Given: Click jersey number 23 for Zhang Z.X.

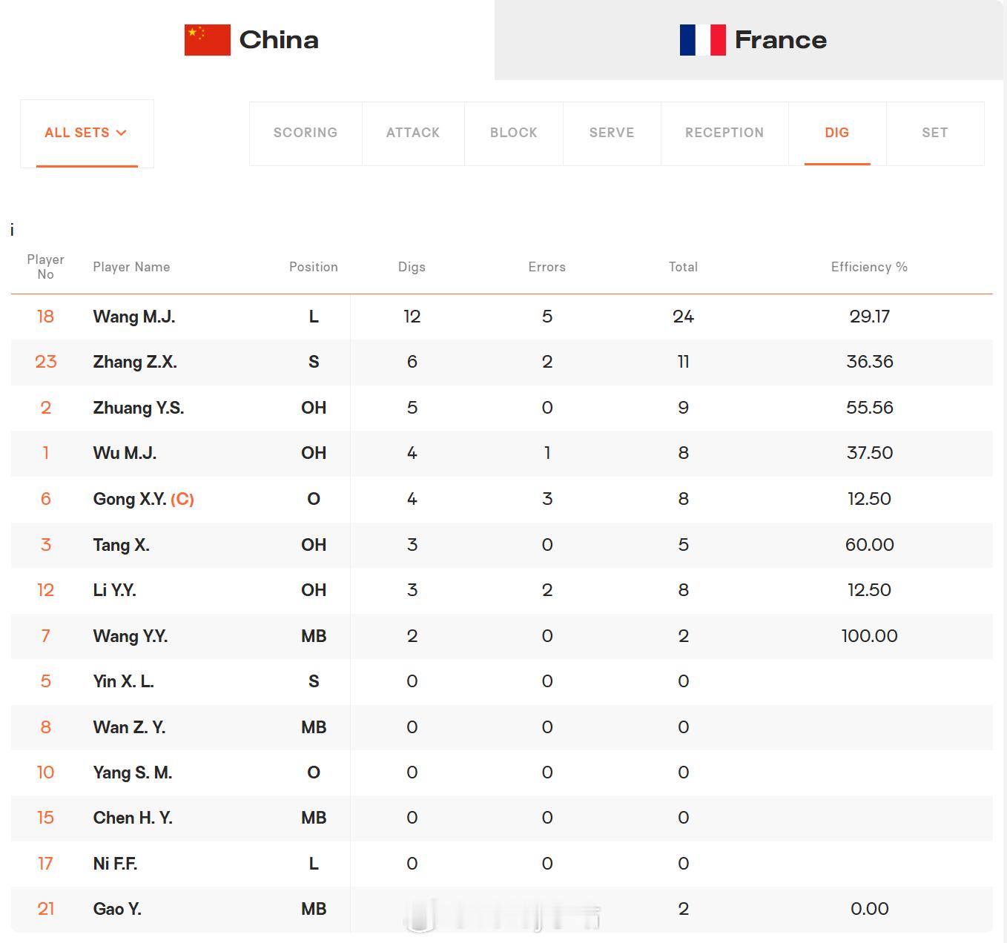Looking at the screenshot, I should [46, 362].
